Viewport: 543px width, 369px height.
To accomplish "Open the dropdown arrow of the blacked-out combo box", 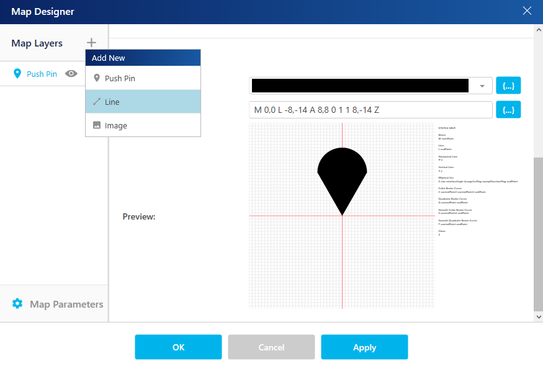I will [x=482, y=86].
